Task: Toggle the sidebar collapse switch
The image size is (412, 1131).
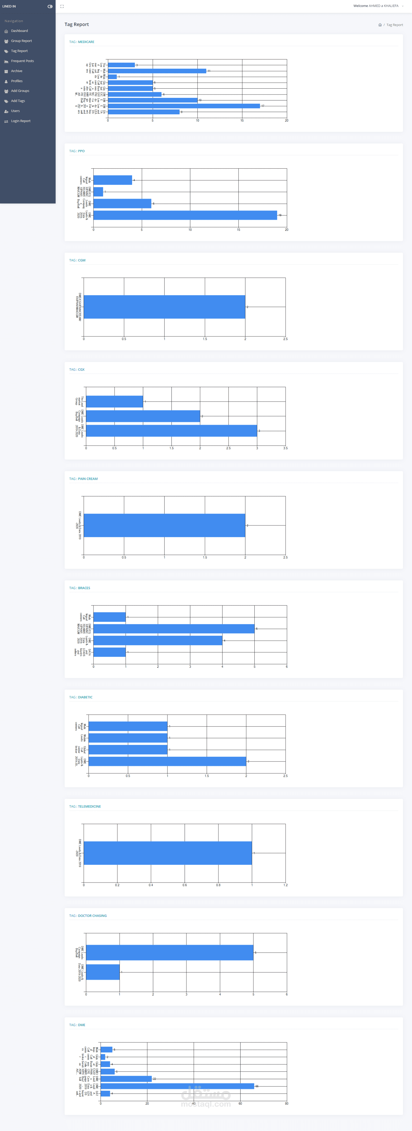Action: click(50, 6)
